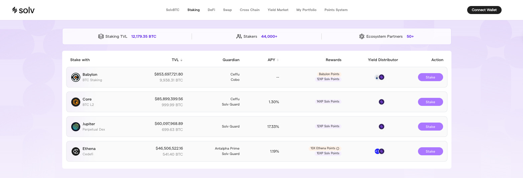Click the 999.99 BTC amount
The height and width of the screenshot is (178, 523).
(x=172, y=105)
